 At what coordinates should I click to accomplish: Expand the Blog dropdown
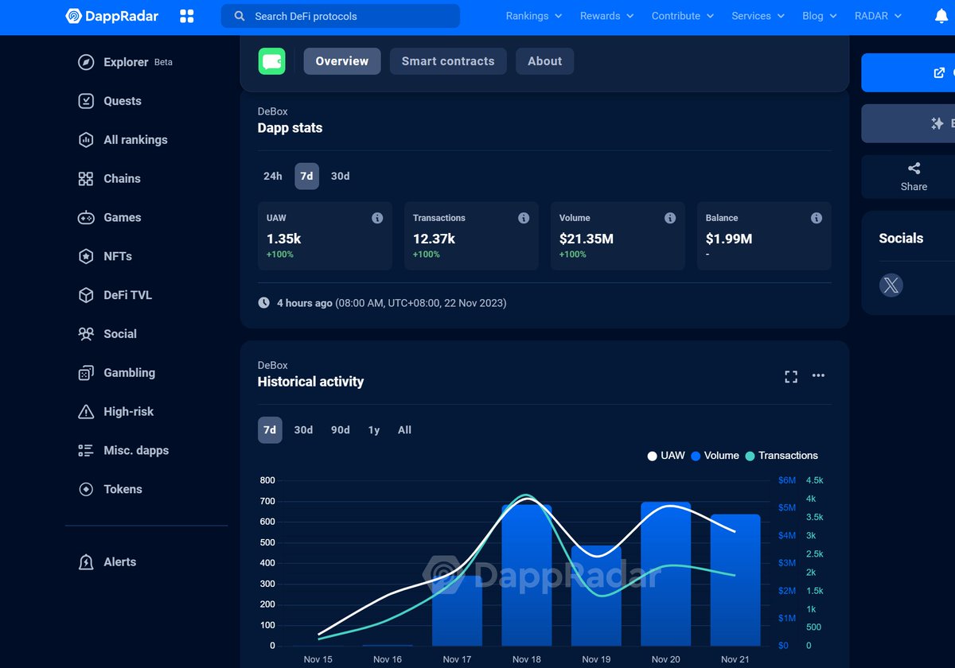[820, 16]
